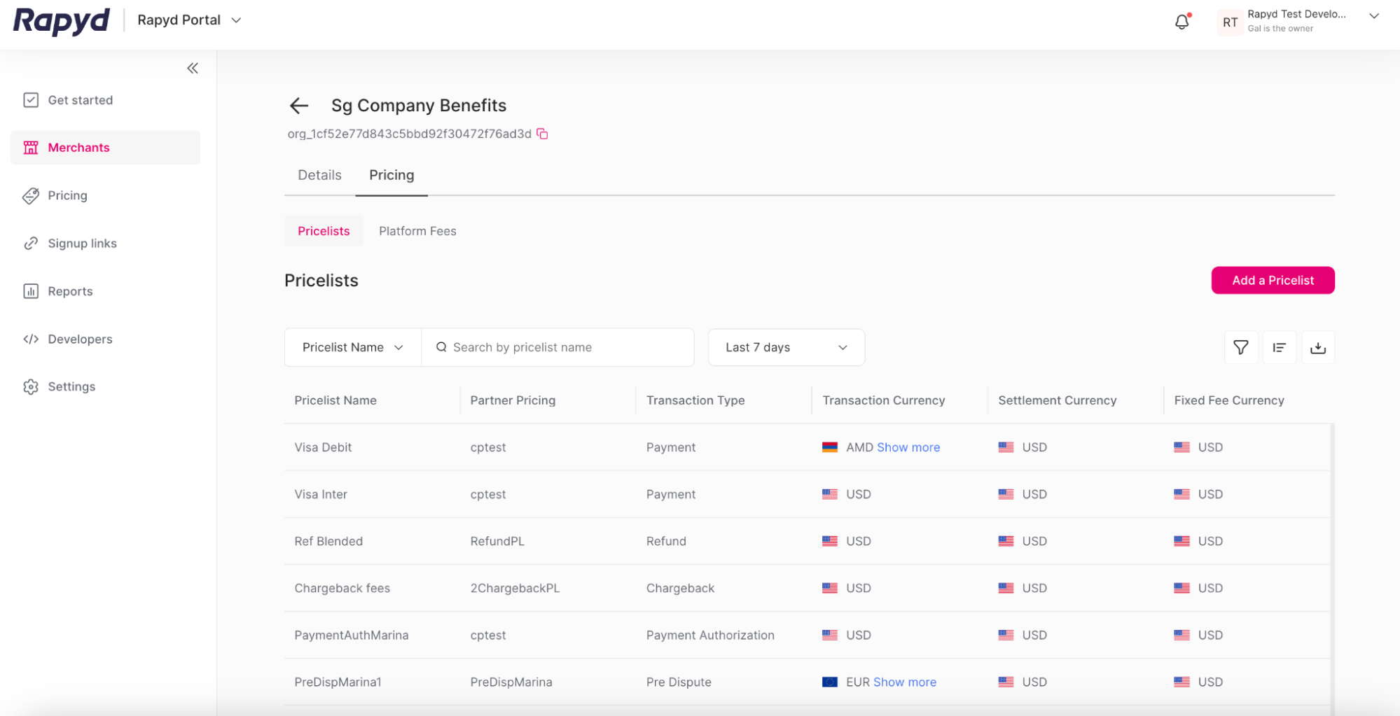Screen dimensions: 1400x716
Task: Focus the Search by pricelist name field
Action: [557, 347]
